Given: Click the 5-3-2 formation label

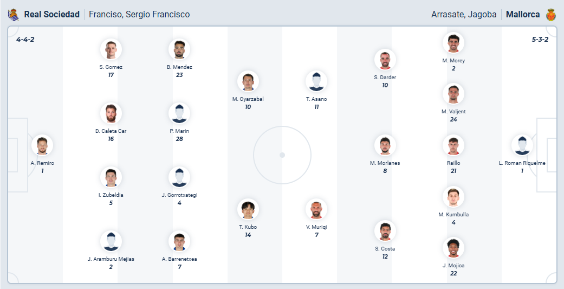Looking at the screenshot, I should [540, 40].
